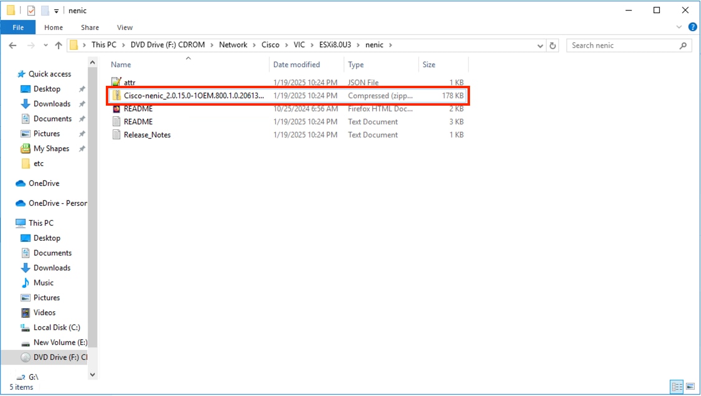Open Music under This PC

[x=44, y=283]
